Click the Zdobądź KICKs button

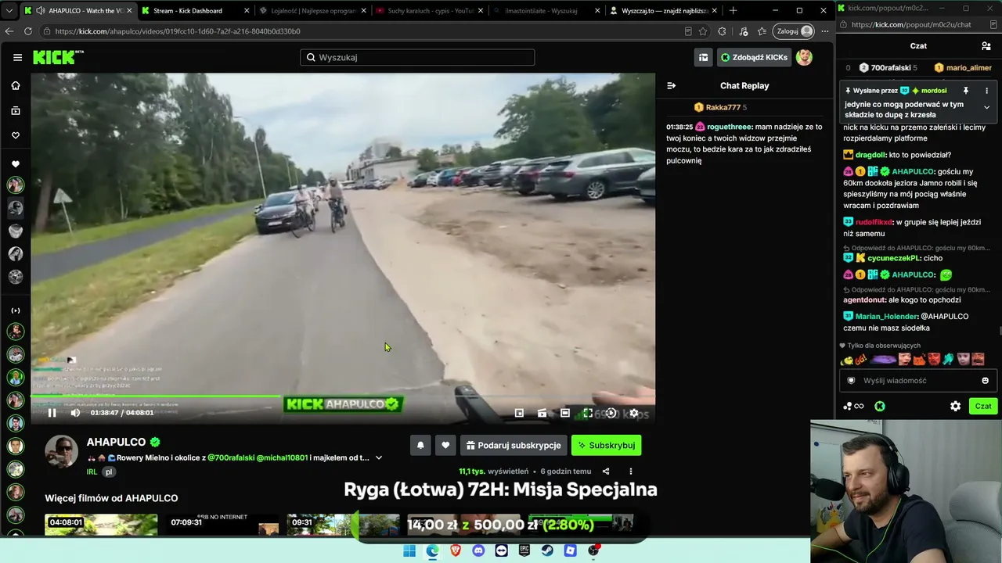pyautogui.click(x=755, y=57)
